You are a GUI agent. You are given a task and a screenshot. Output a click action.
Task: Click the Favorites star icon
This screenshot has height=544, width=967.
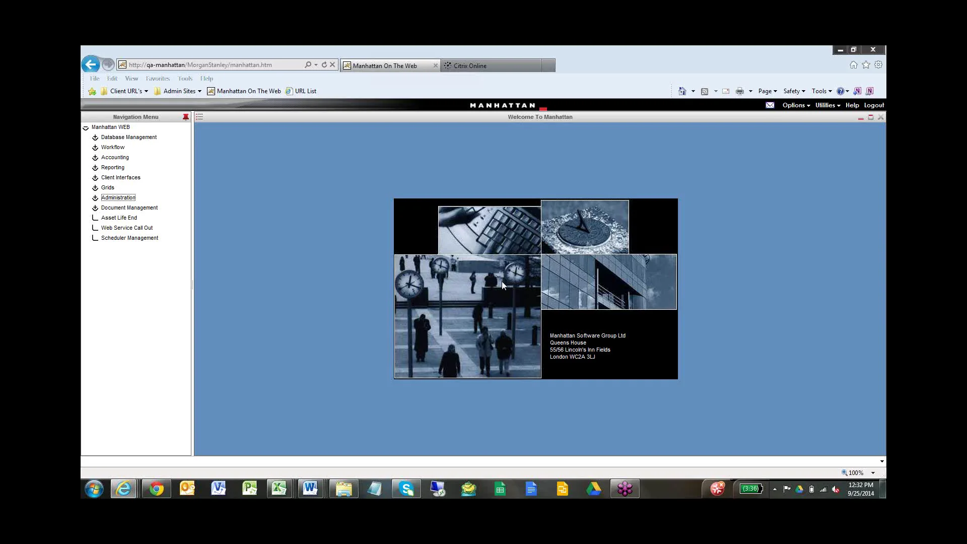(866, 64)
